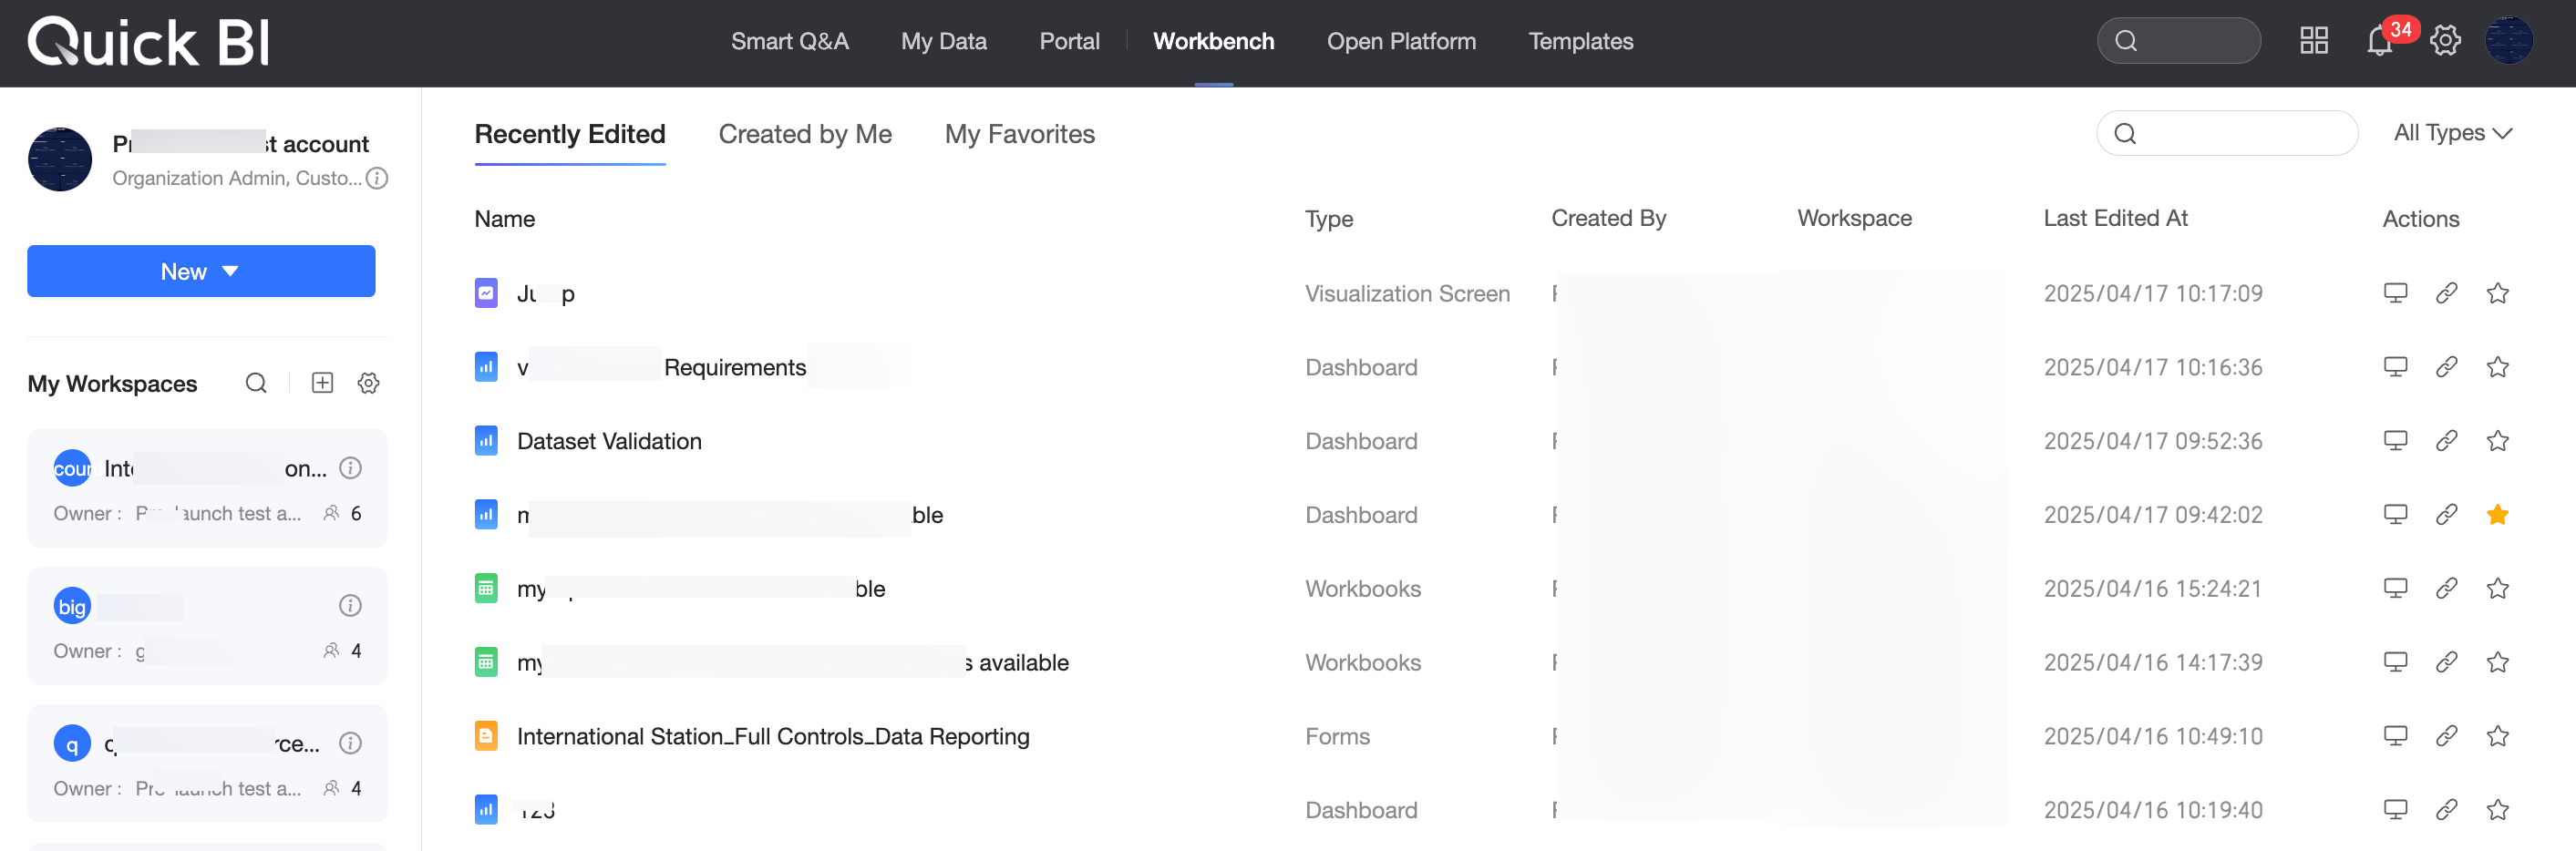2576x851 pixels.
Task: Click the 'Forms' type cell
Action: (x=1337, y=736)
